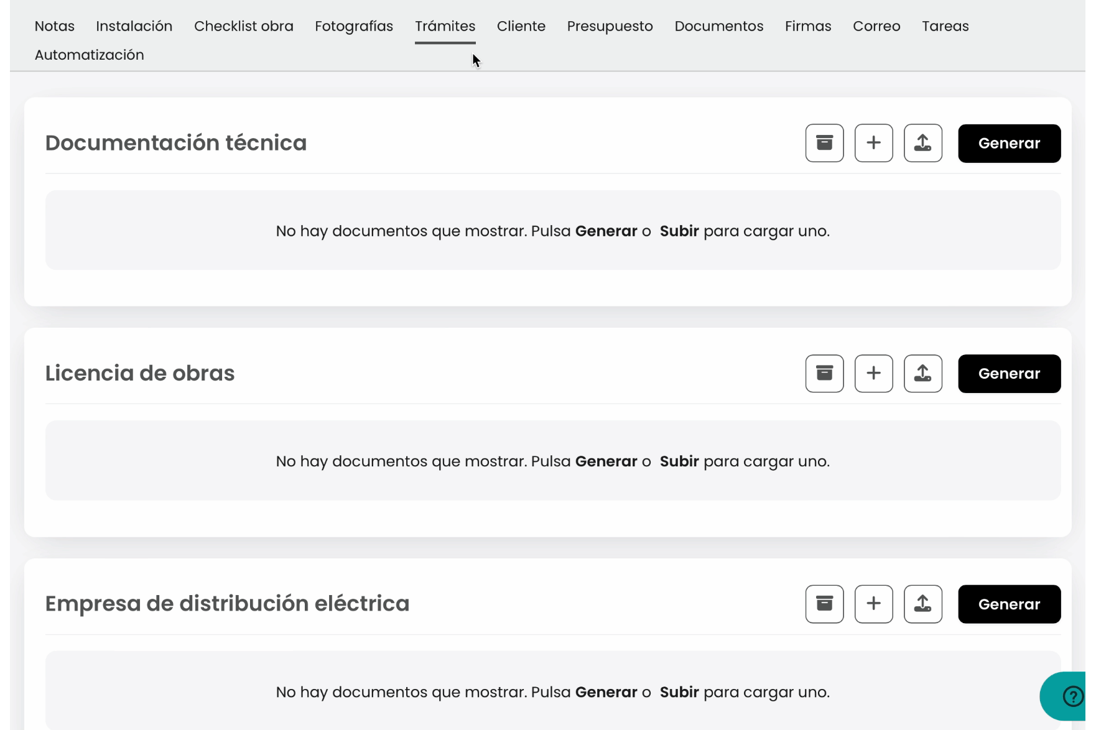The image size is (1096, 730).
Task: Archive icon for Empresa de distribución eléctrica
Action: coord(824,604)
